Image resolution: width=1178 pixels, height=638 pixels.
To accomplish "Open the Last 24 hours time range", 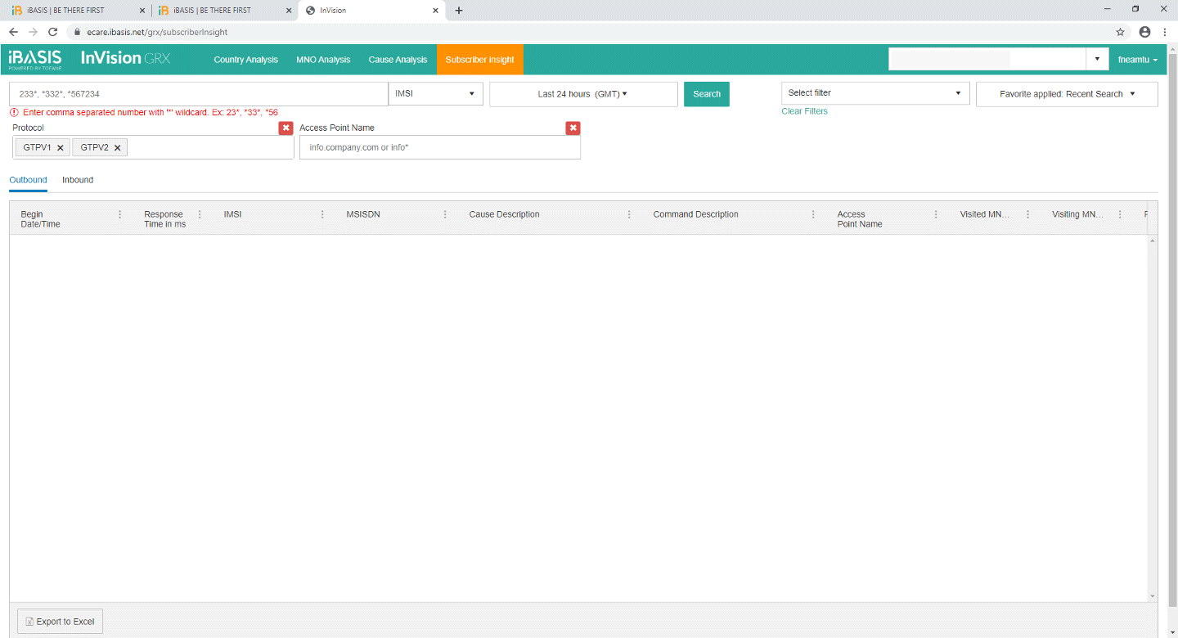I will coord(582,94).
